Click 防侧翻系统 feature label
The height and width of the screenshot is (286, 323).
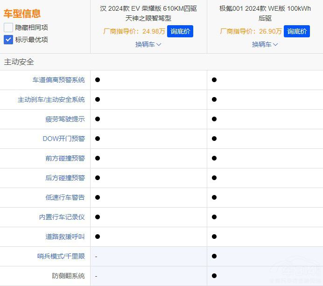pyautogui.click(x=69, y=276)
